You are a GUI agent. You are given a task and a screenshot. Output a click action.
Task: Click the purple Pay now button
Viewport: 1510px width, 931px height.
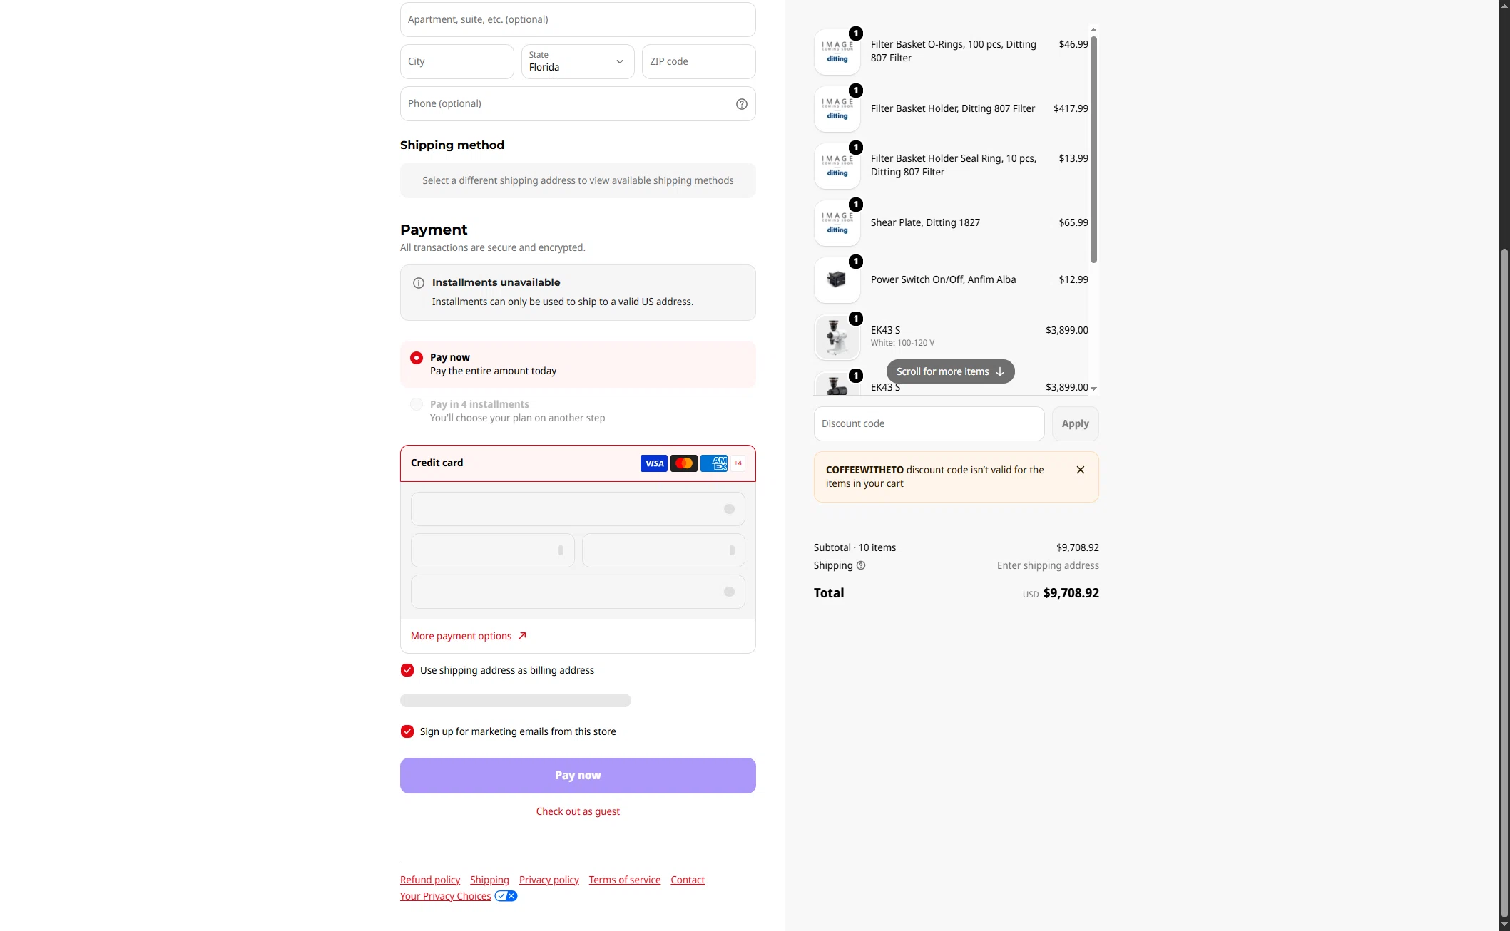point(578,776)
